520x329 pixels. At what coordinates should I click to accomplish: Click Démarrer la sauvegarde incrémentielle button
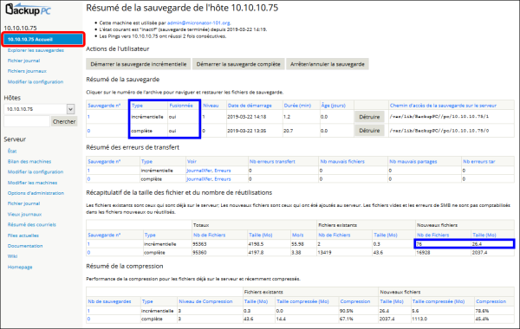point(139,64)
